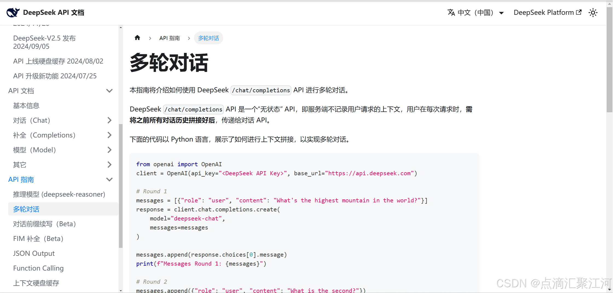Open JSON Output guide
The image size is (613, 293).
[34, 253]
